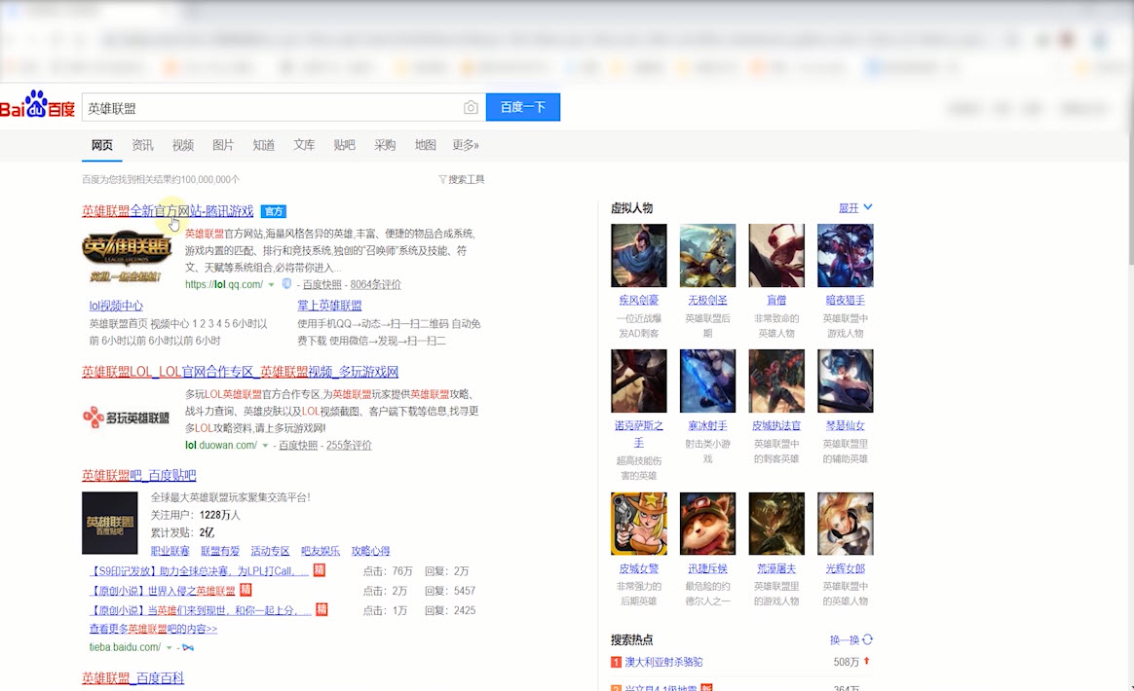Open 英雄联盟全新官方网站-腾讯游戏 result
This screenshot has width=1134, height=691.
tap(168, 211)
